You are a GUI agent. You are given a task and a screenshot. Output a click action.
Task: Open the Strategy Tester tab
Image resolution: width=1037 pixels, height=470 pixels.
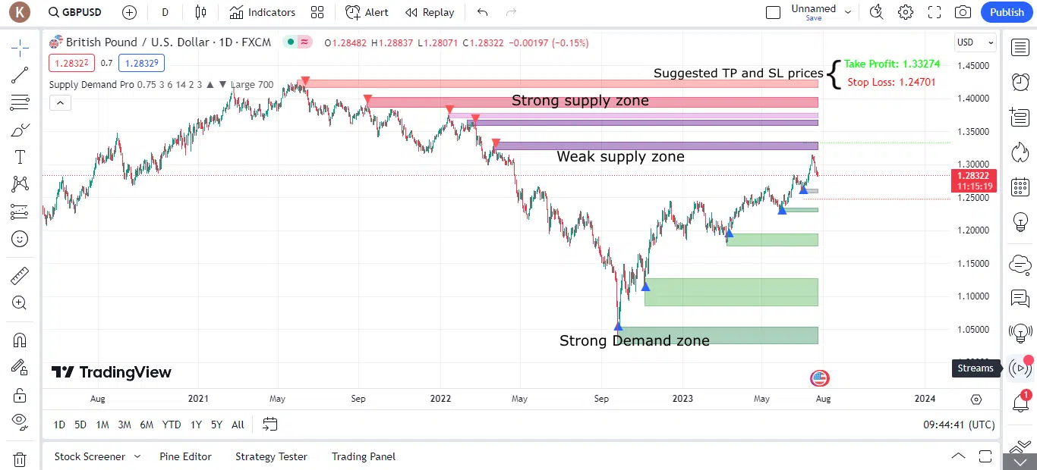click(x=271, y=456)
